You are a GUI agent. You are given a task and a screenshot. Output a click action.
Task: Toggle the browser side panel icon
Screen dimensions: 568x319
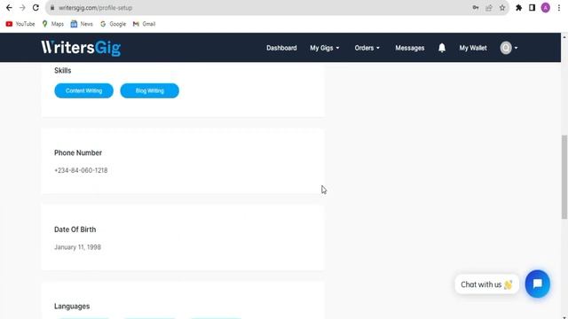click(x=532, y=8)
